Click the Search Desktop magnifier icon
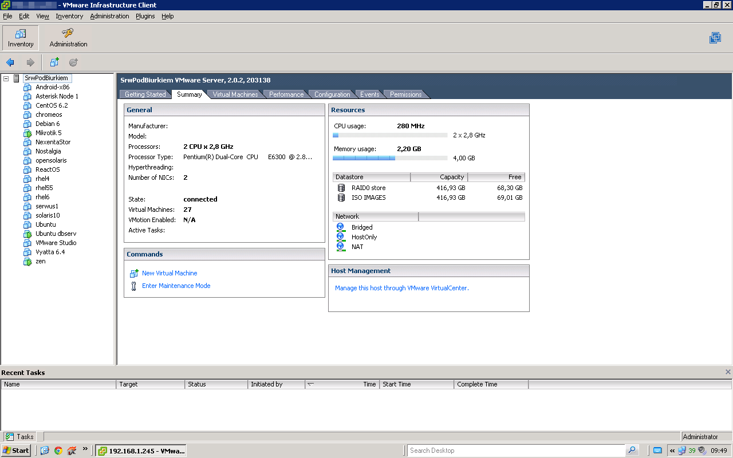The height and width of the screenshot is (458, 733). (632, 451)
